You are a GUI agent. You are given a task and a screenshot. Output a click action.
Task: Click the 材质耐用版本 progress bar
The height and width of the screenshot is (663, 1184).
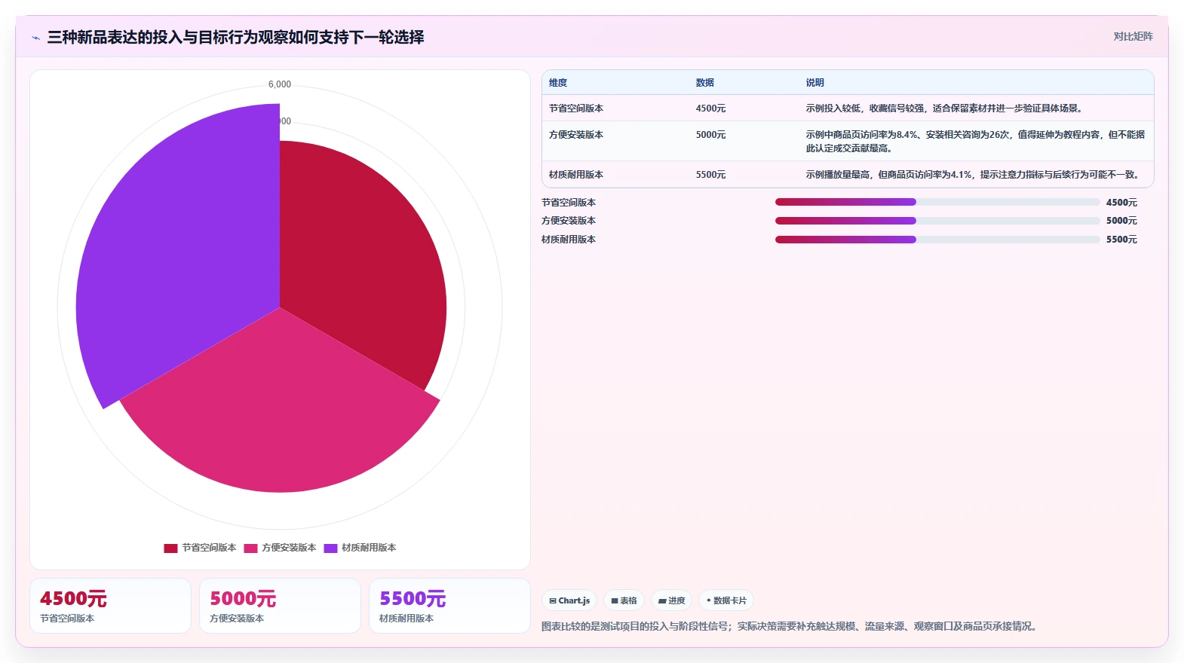(x=937, y=240)
